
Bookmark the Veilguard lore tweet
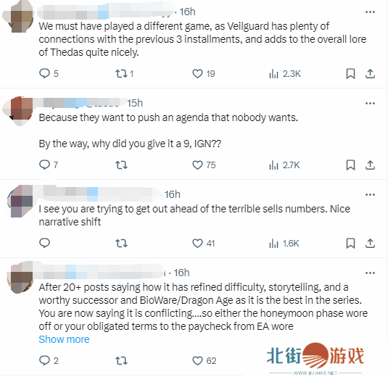click(x=350, y=73)
